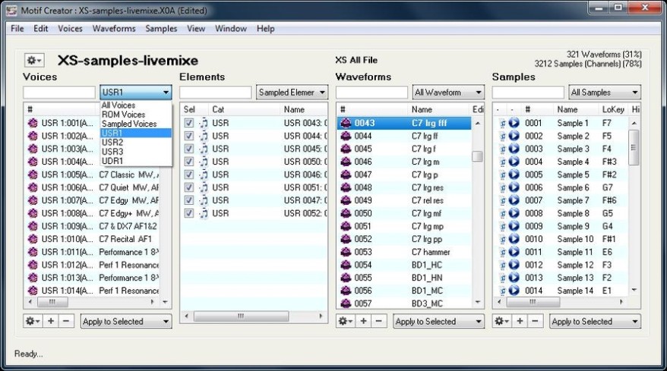Open Voices Apply to Selected dropdown
This screenshot has width=667, height=371.
tap(126, 321)
